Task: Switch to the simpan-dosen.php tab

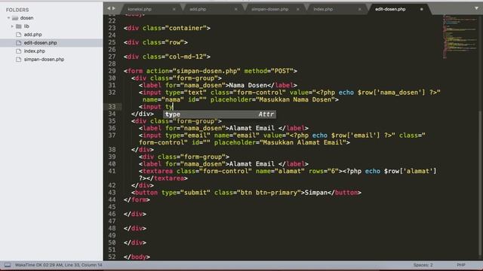Action: [x=270, y=9]
